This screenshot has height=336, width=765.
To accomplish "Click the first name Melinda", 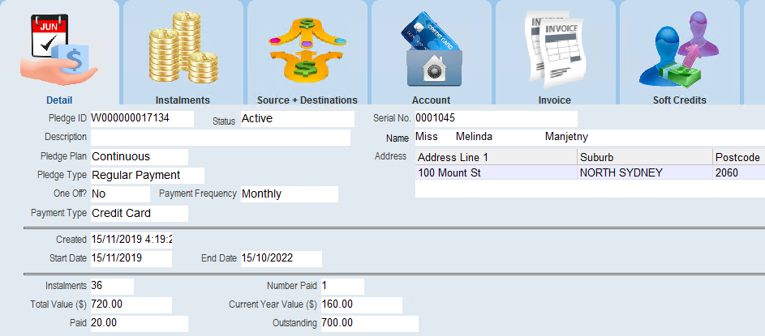I will pos(474,138).
